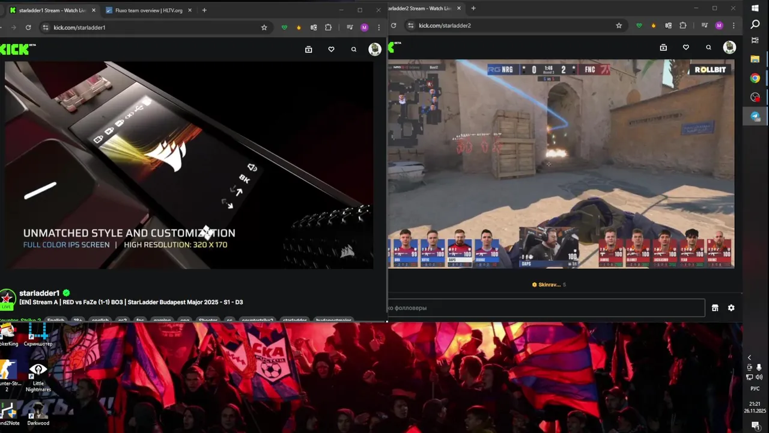
Task: Click the purple M profile in starladder2 window
Action: pos(719,25)
